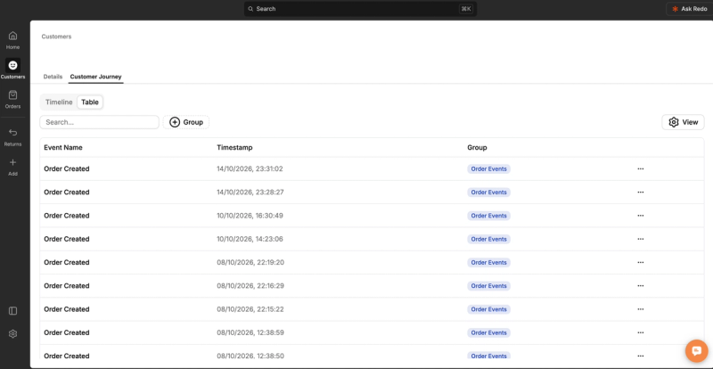Sort by Timestamp column header
Screen dimensions: 713x369
point(234,147)
